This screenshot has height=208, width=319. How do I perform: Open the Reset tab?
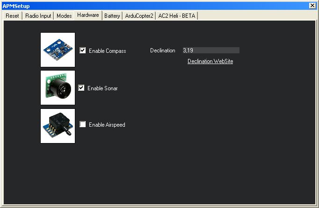(12, 15)
